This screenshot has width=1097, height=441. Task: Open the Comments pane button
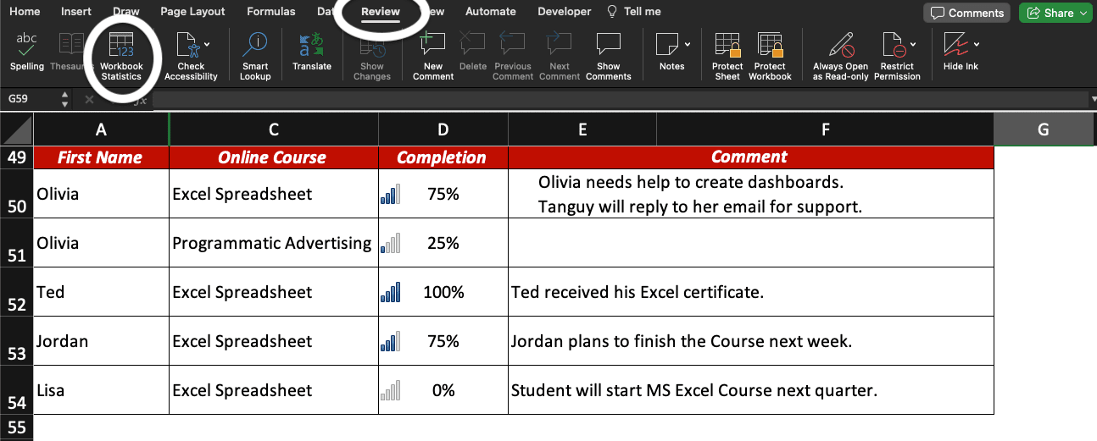click(x=966, y=13)
